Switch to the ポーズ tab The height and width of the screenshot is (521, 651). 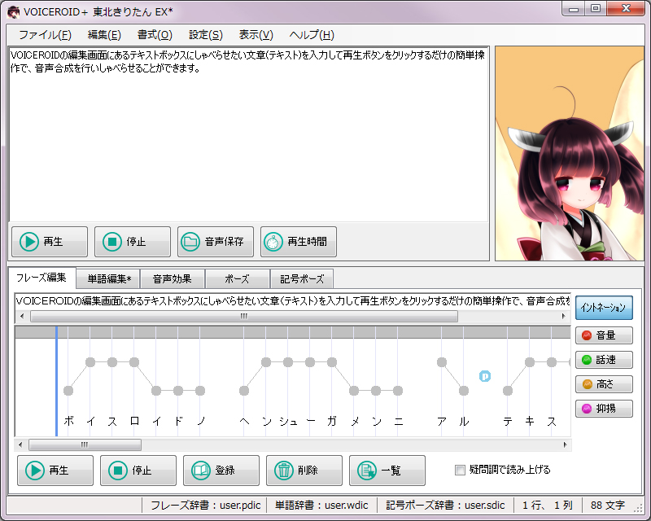(237, 278)
